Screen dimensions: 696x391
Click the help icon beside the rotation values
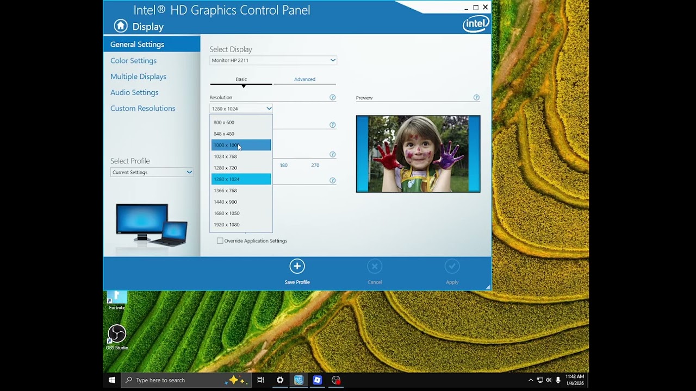333,155
